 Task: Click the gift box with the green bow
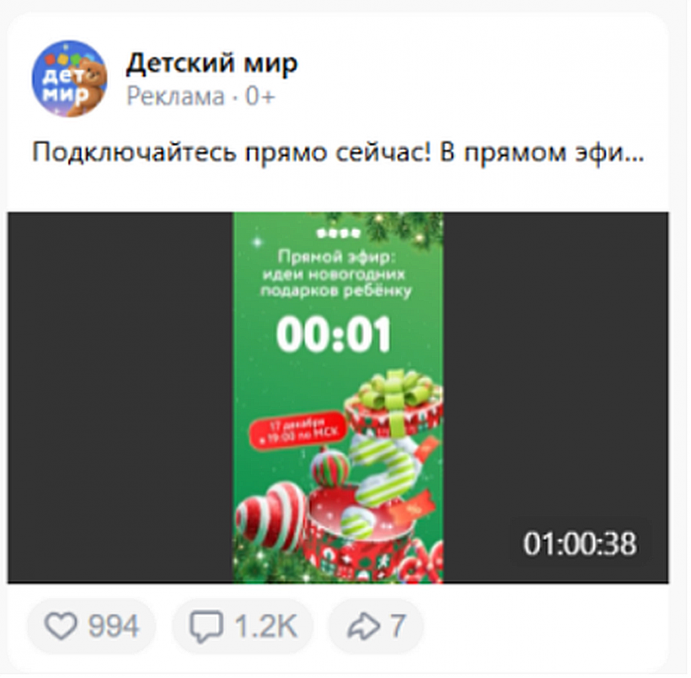tap(393, 403)
